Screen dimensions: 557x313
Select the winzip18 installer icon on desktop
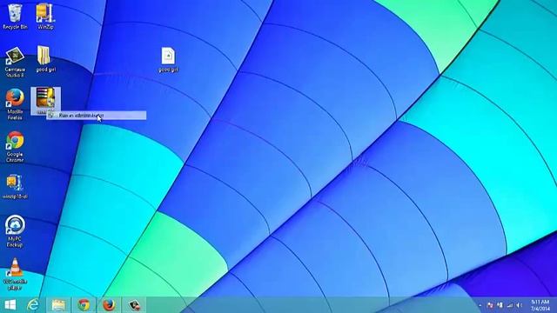pos(15,187)
